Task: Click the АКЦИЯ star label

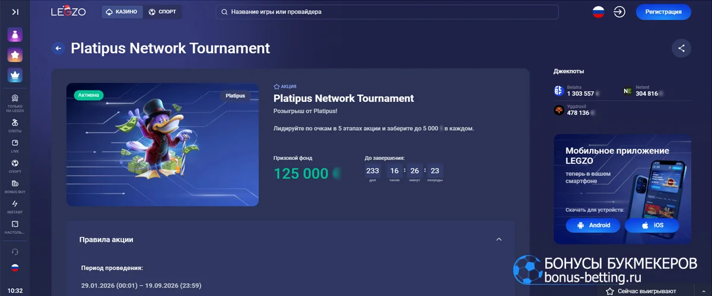Action: (285, 86)
